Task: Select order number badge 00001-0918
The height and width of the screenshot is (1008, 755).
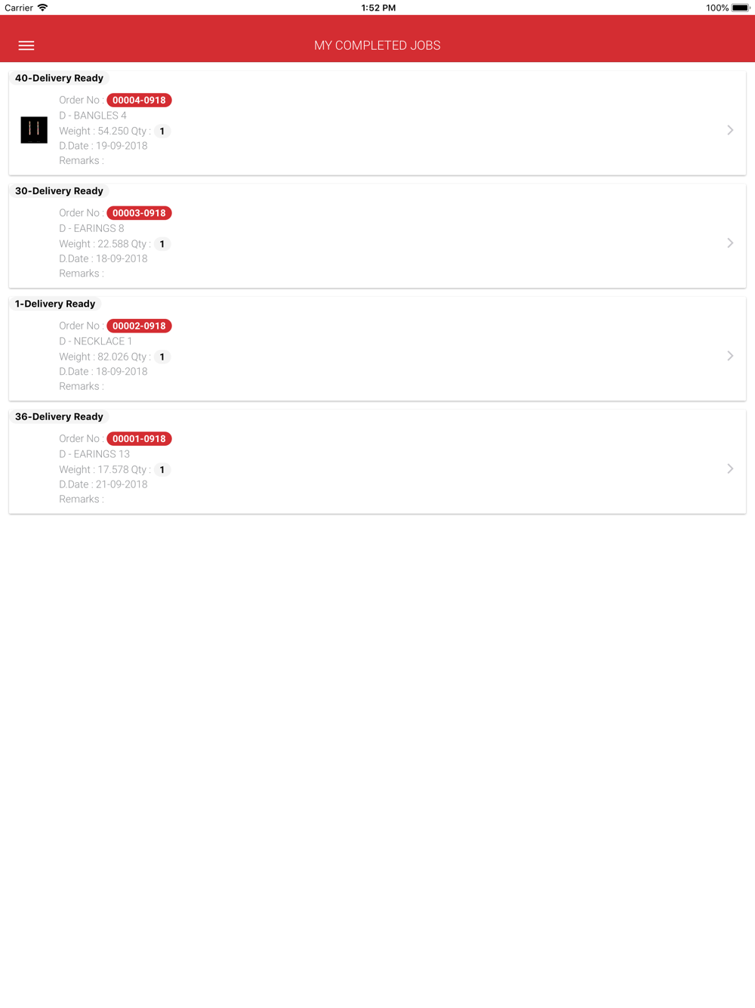Action: (x=139, y=438)
